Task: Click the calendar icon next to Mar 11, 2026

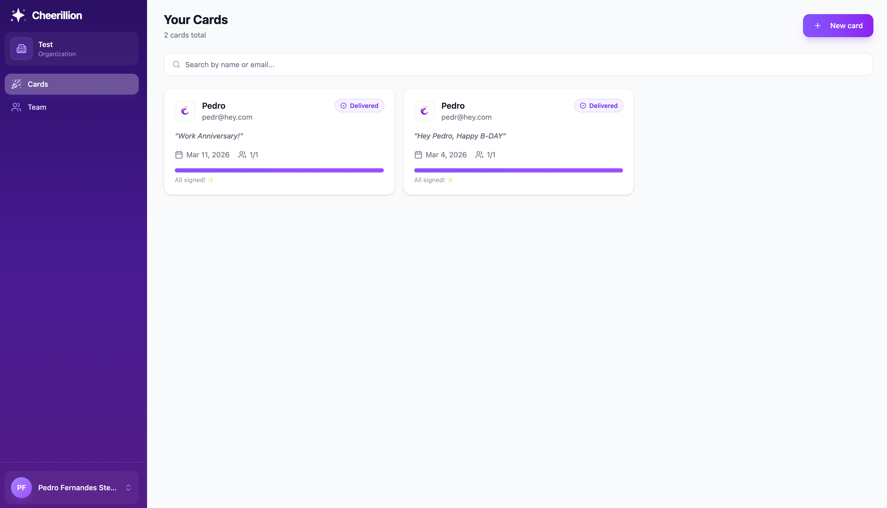Action: tap(179, 155)
